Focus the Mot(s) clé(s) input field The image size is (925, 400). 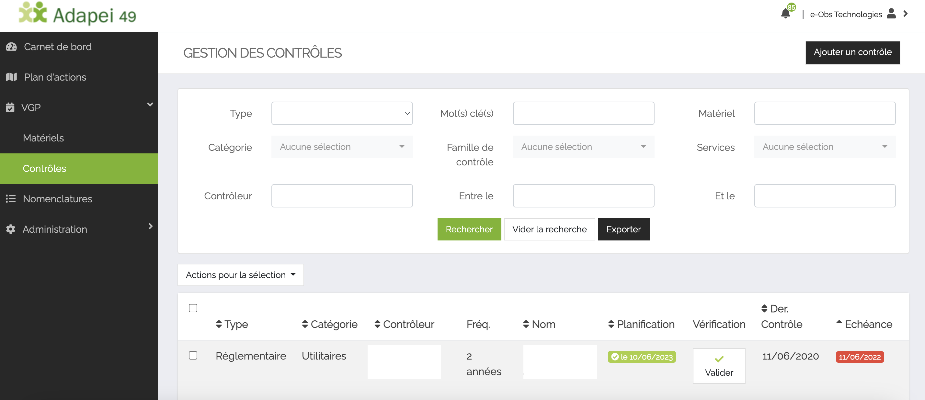pyautogui.click(x=583, y=113)
